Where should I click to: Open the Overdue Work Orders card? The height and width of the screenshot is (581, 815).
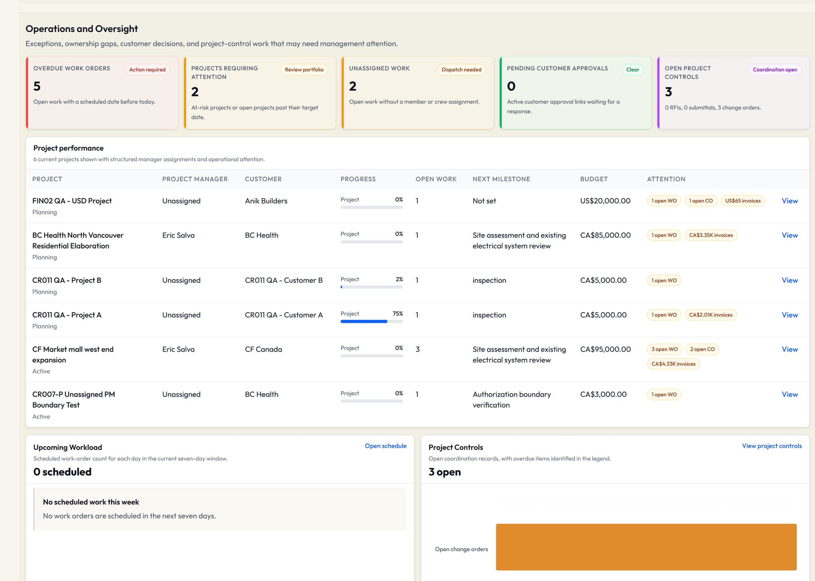[x=102, y=93]
